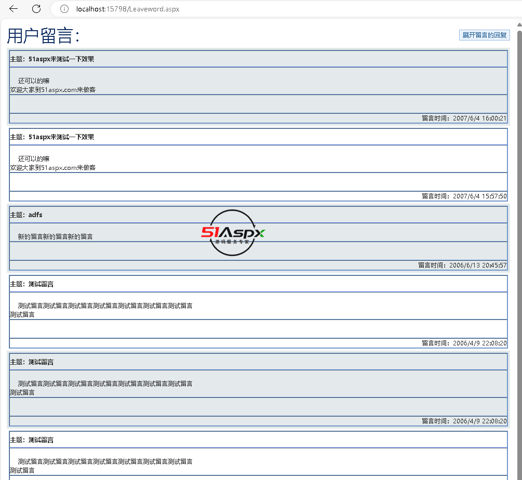View site information icon in address bar
This screenshot has width=522, height=480.
point(64,9)
